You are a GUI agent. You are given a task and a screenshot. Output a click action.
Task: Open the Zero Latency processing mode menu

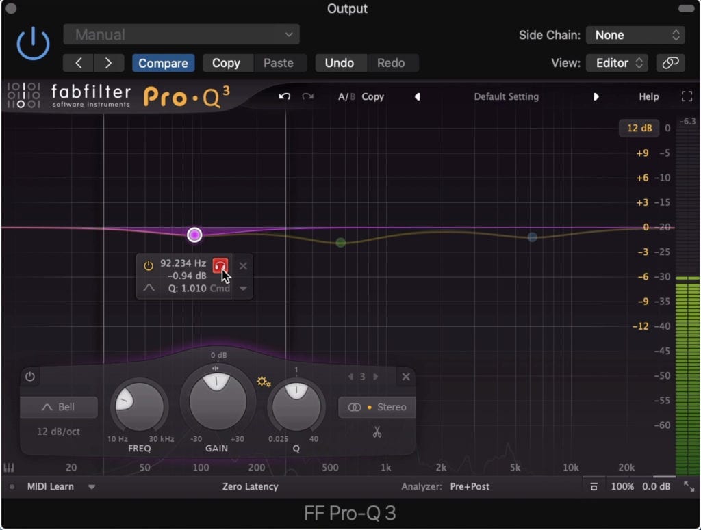coord(251,486)
